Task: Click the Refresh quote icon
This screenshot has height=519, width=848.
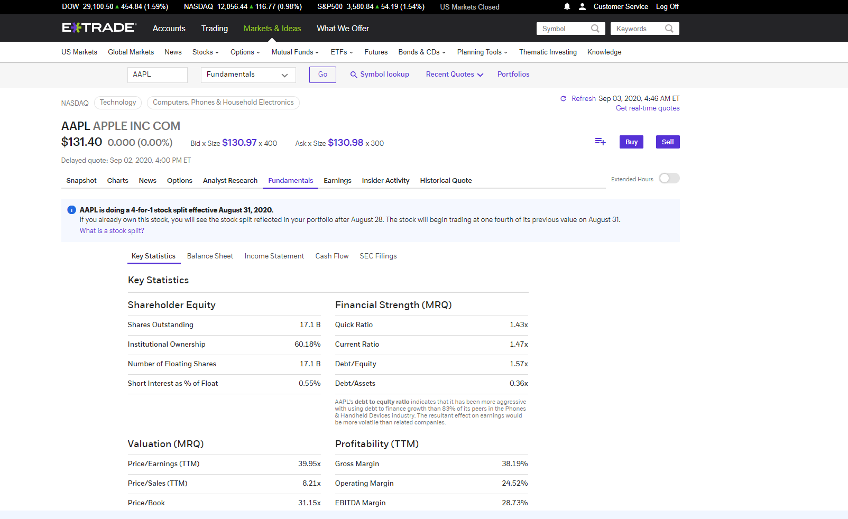Action: click(564, 99)
